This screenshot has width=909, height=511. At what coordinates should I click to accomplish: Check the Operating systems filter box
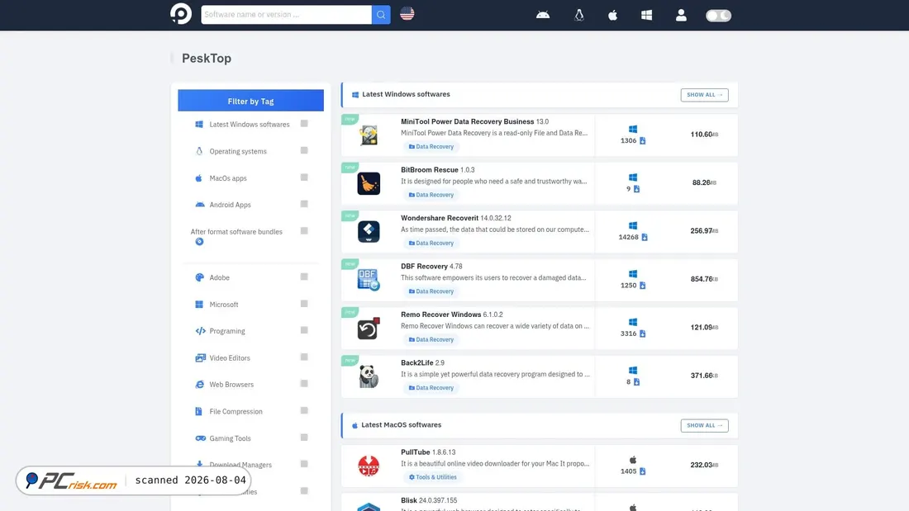[x=304, y=150]
